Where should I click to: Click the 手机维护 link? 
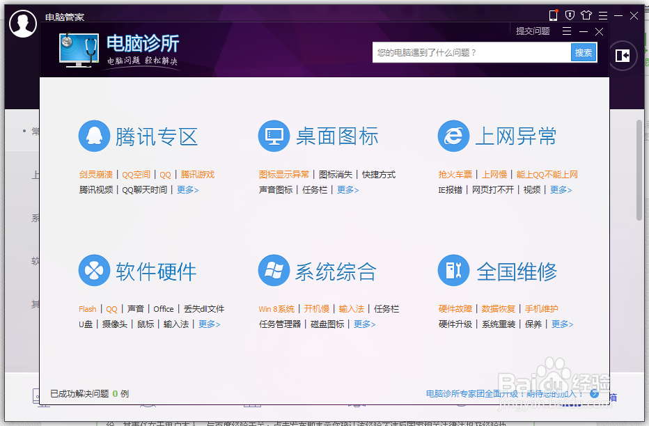pos(541,309)
